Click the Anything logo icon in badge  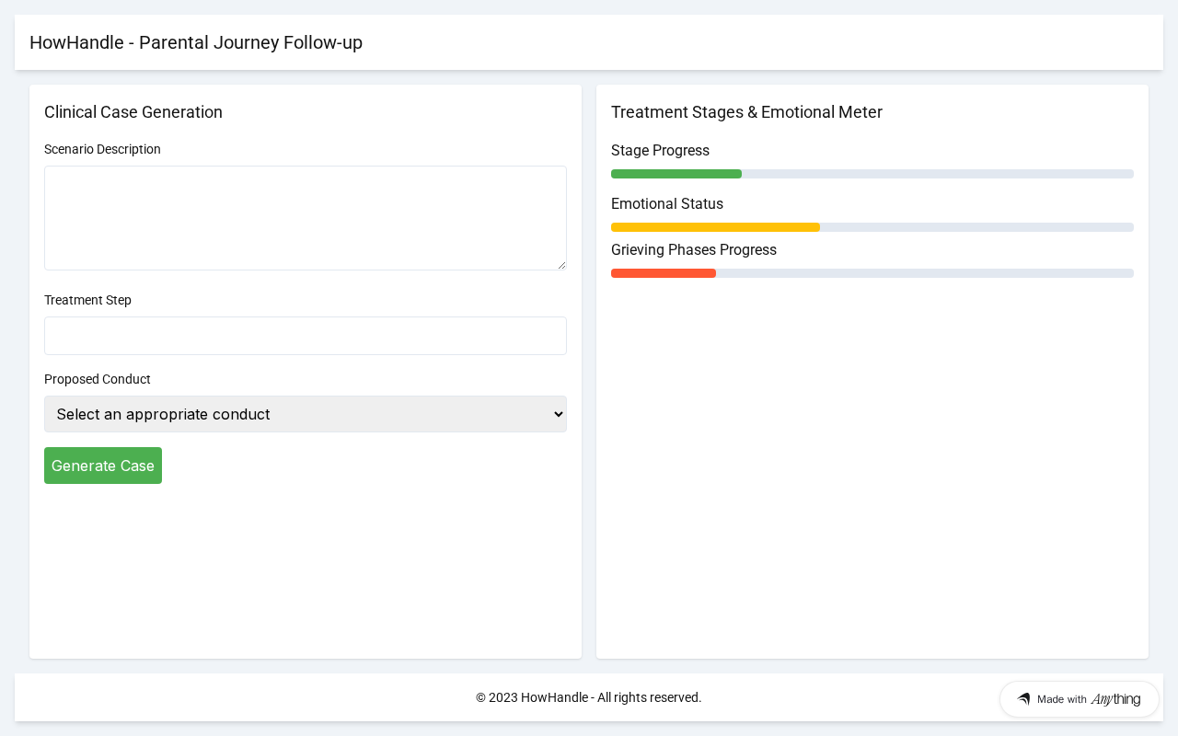pyautogui.click(x=1023, y=699)
